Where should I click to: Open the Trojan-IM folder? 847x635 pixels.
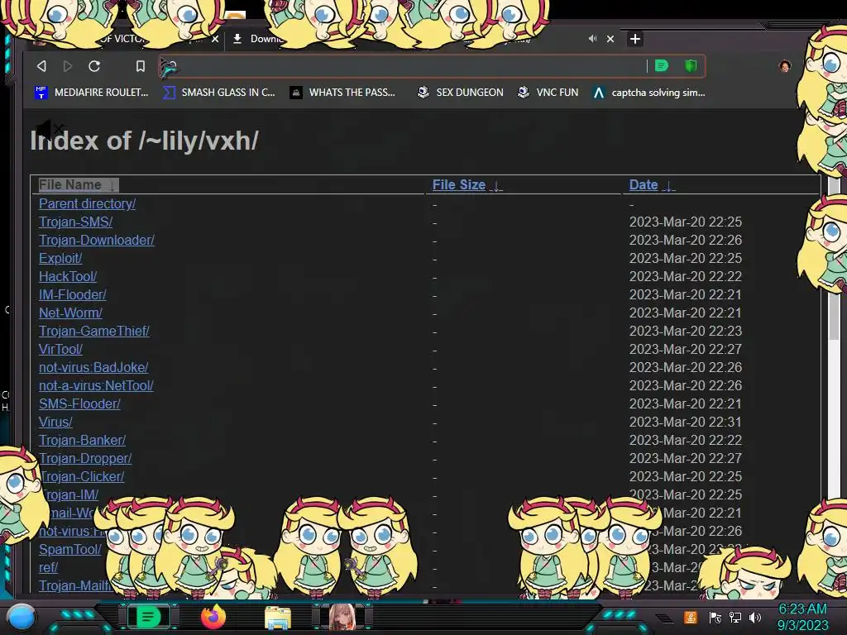tap(73, 494)
